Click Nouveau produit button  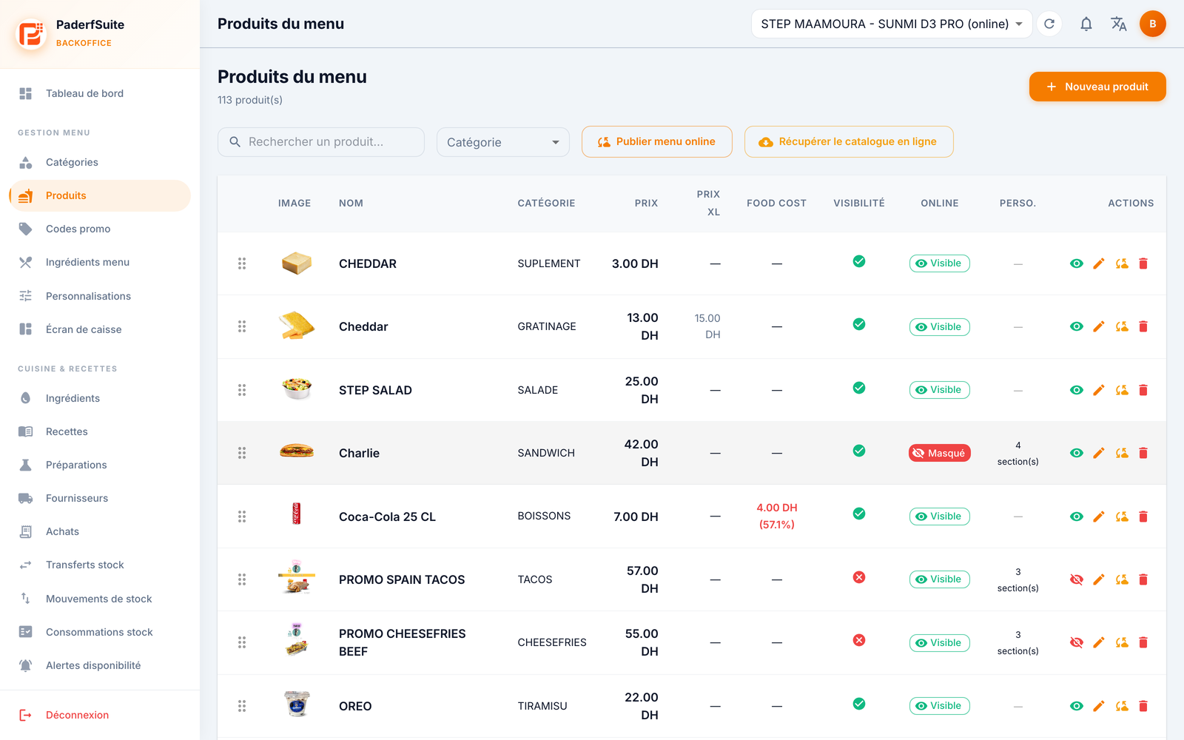pos(1097,87)
